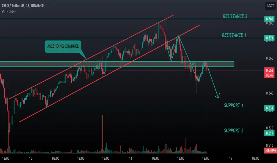Click the Vol · CELO indicator label
Screen dimensions: 277x163
coord(9,12)
